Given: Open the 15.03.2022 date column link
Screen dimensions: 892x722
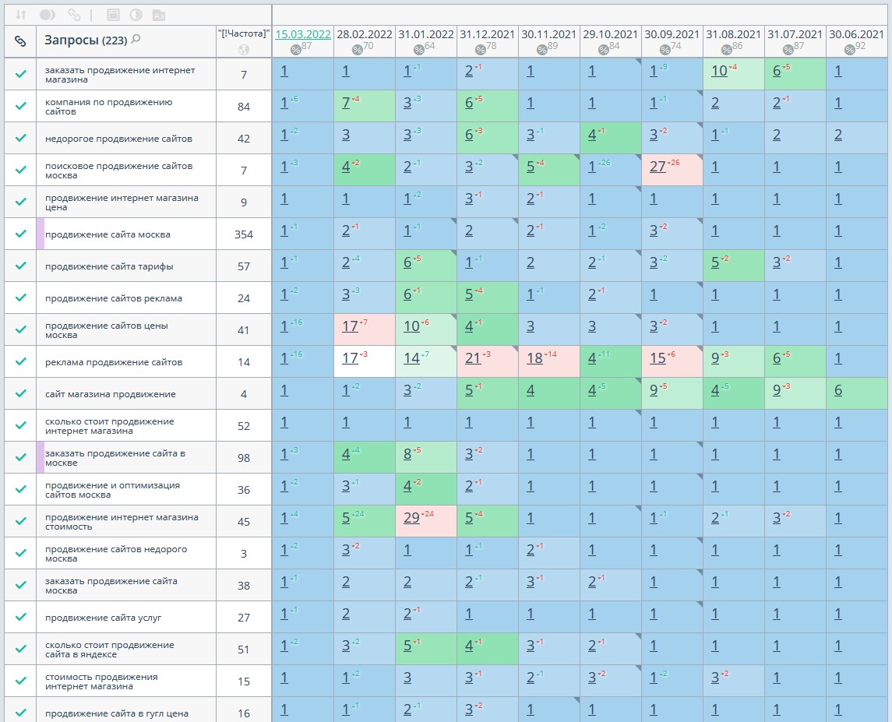Looking at the screenshot, I should pyautogui.click(x=303, y=34).
